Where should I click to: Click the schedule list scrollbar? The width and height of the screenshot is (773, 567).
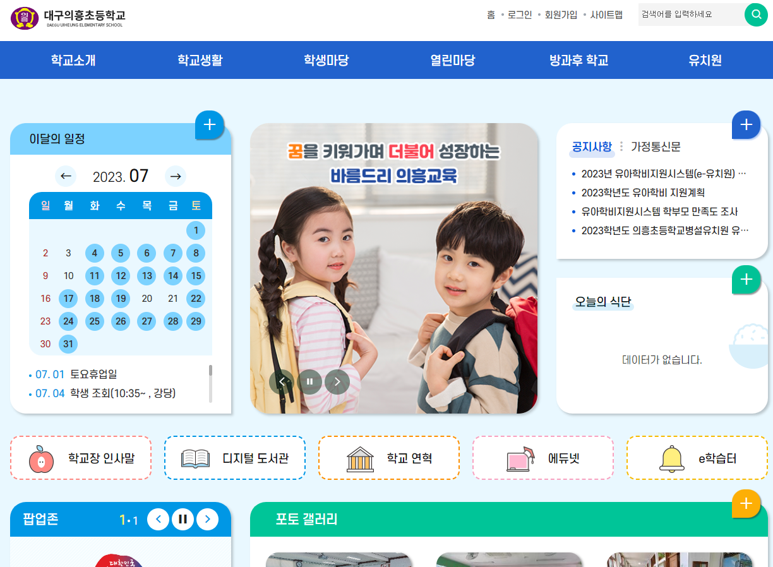click(x=210, y=383)
